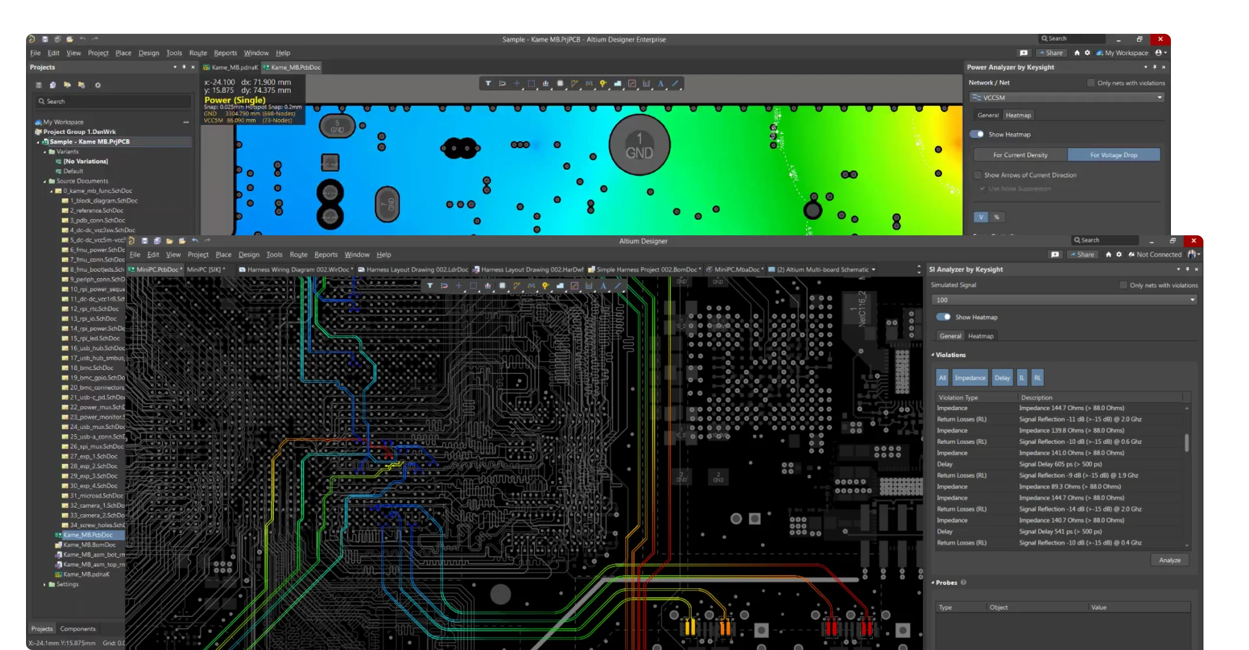
Task: Click the Search box in upper window title bar
Action: point(1071,39)
